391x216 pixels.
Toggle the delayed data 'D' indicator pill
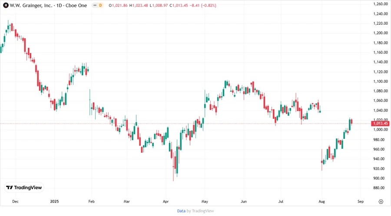pos(98,5)
